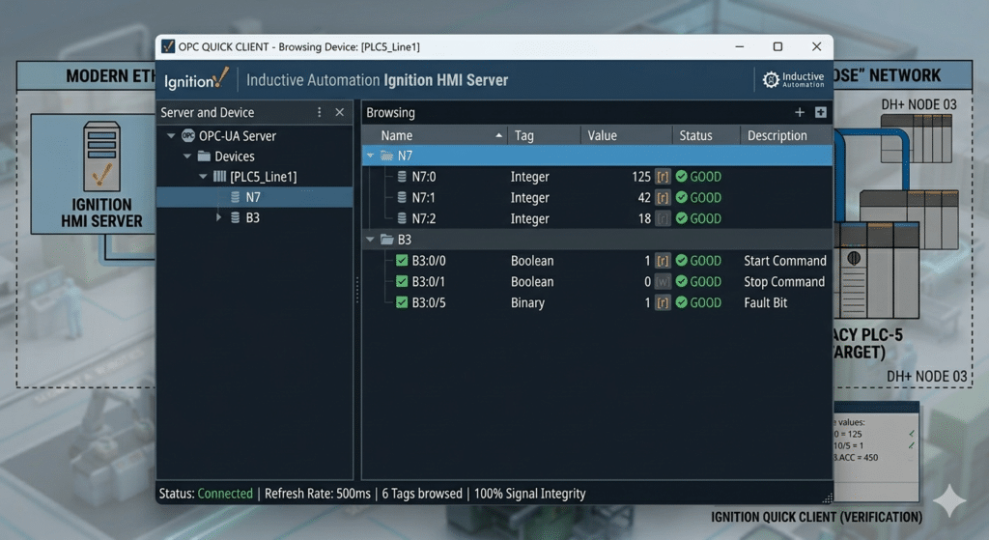Collapse the [PLC5_Line1] tree node
989x540 pixels.
click(x=203, y=177)
